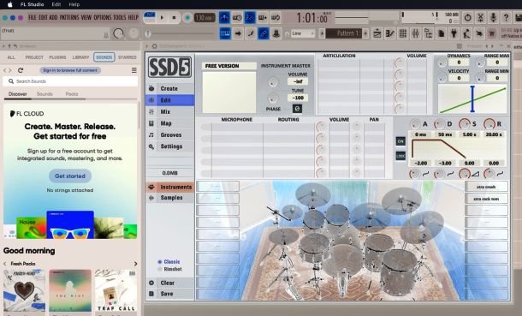The height and width of the screenshot is (316, 522).
Task: Toggle countdown before recording icon
Action: click(250, 18)
